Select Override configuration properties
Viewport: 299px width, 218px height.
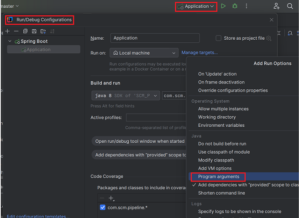tap(233, 90)
